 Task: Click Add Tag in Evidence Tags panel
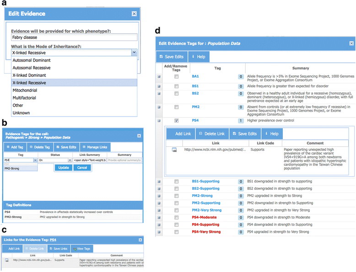pyautogui.click(x=15, y=147)
